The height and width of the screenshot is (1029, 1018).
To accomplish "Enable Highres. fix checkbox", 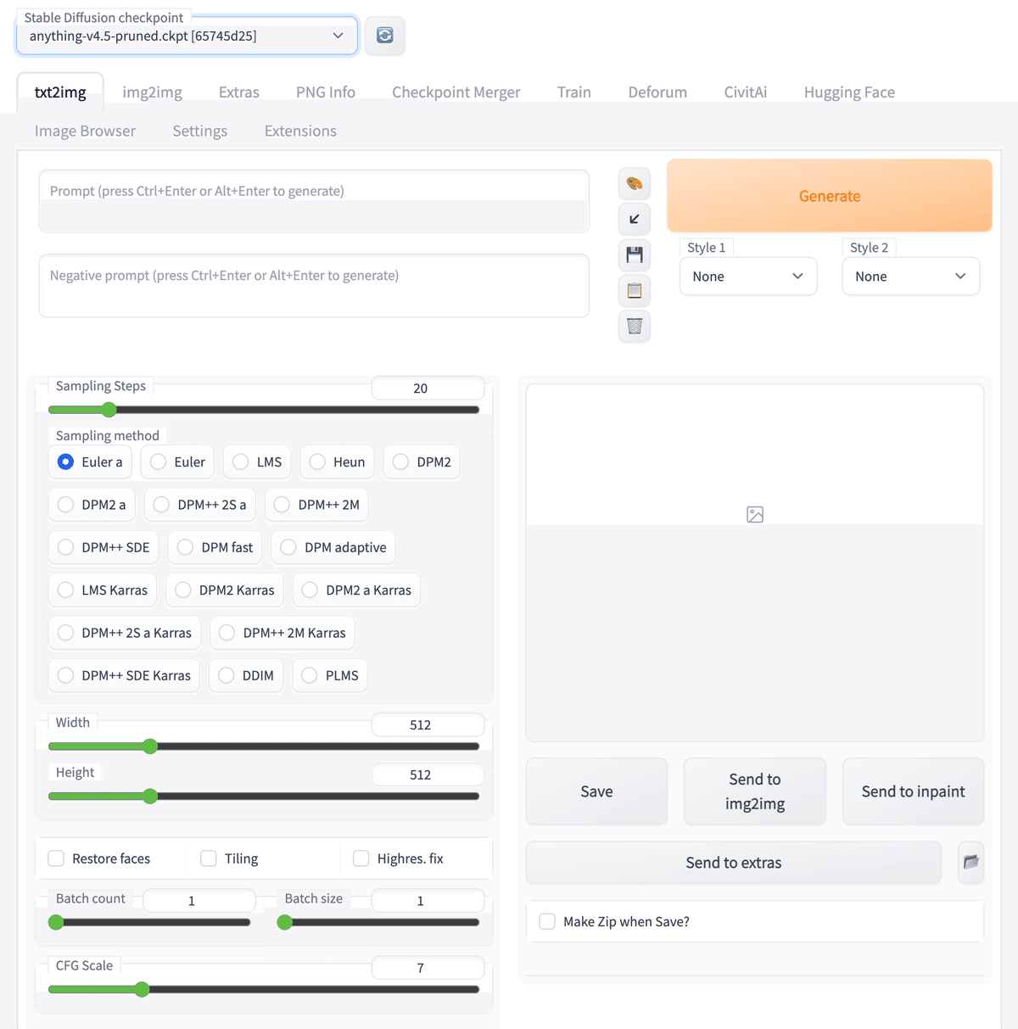I will [361, 858].
